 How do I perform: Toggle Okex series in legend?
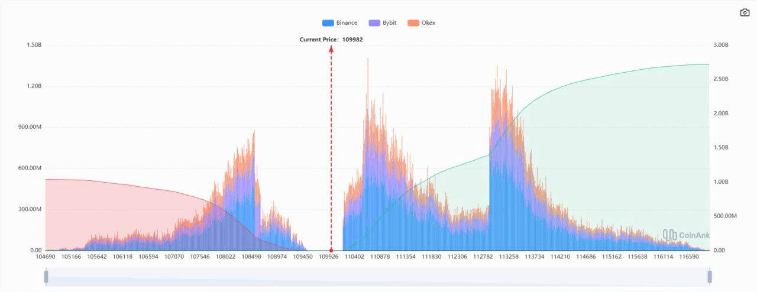pos(421,22)
